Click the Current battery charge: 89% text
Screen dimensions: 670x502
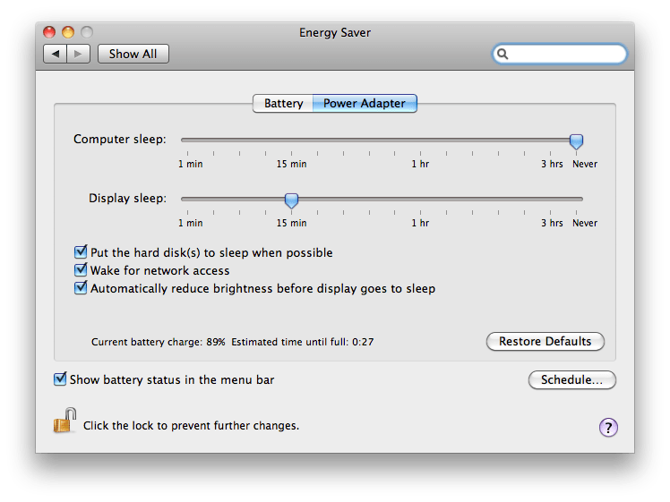pos(159,342)
